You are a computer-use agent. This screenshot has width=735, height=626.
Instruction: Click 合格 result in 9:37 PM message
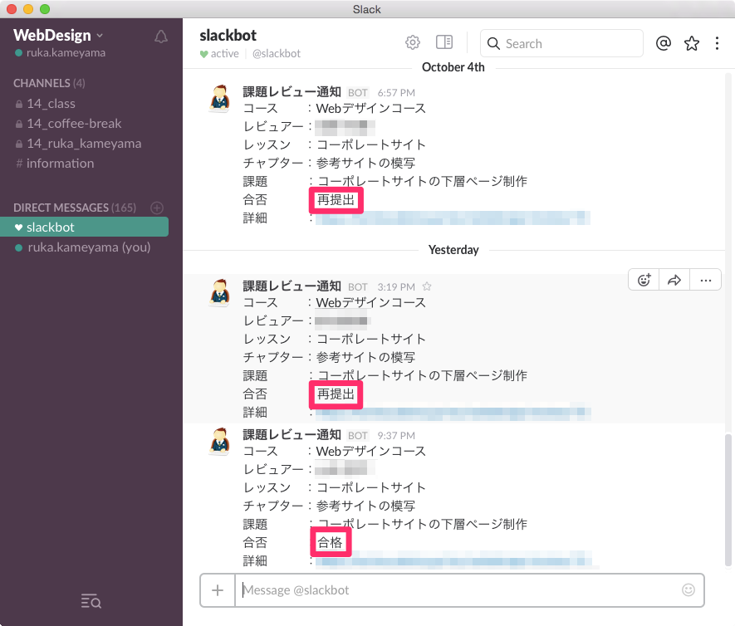click(x=330, y=543)
